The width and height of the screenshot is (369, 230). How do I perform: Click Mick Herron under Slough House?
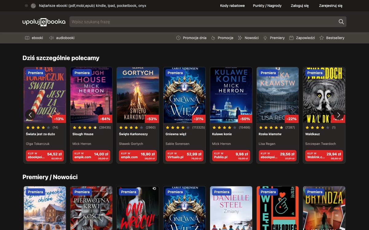coord(82,144)
